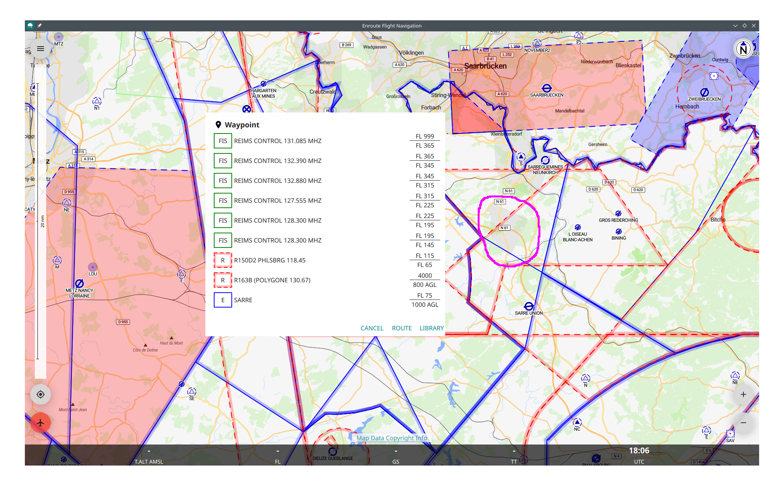Image resolution: width=784 pixels, height=495 pixels.
Task: Select R150D2 PHLSBRG 118.45 airspace row
Action: coord(327,260)
